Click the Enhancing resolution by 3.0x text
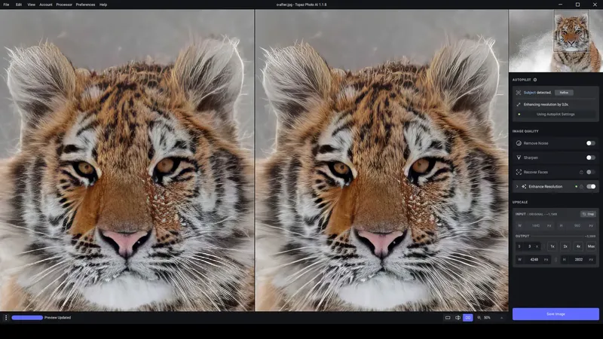The width and height of the screenshot is (603, 339). point(546,105)
